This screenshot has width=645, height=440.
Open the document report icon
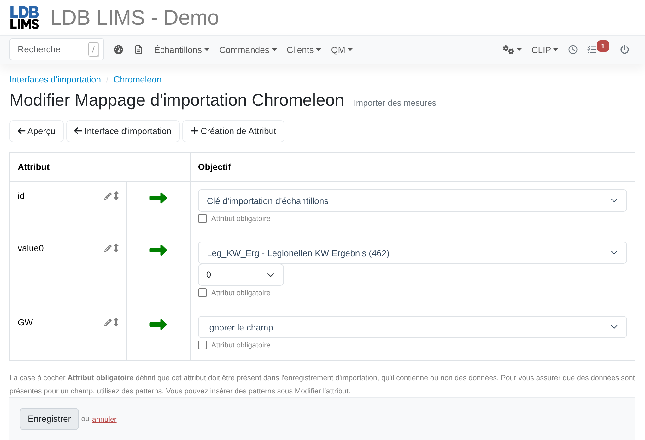click(x=139, y=50)
